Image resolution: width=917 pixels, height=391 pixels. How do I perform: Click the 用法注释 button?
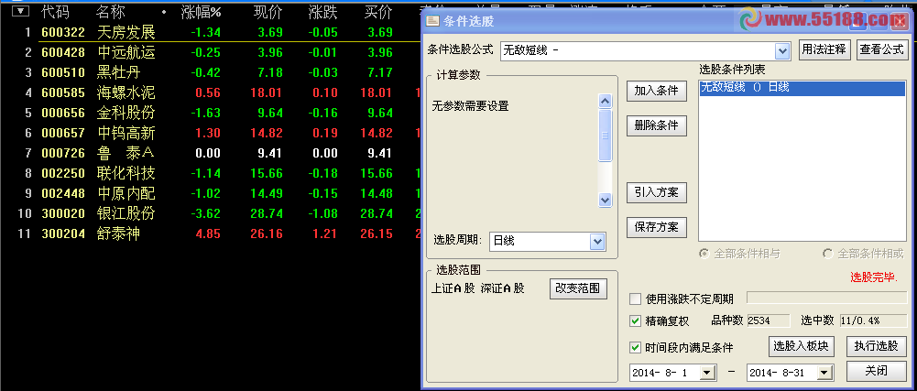(824, 49)
